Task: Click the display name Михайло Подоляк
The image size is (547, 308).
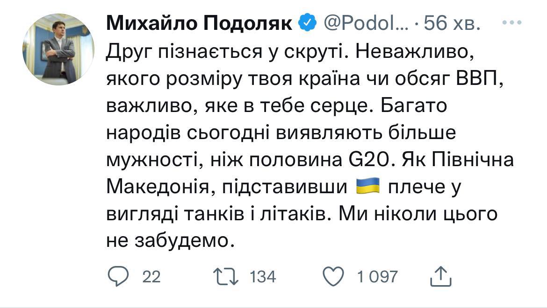Action: (200, 22)
